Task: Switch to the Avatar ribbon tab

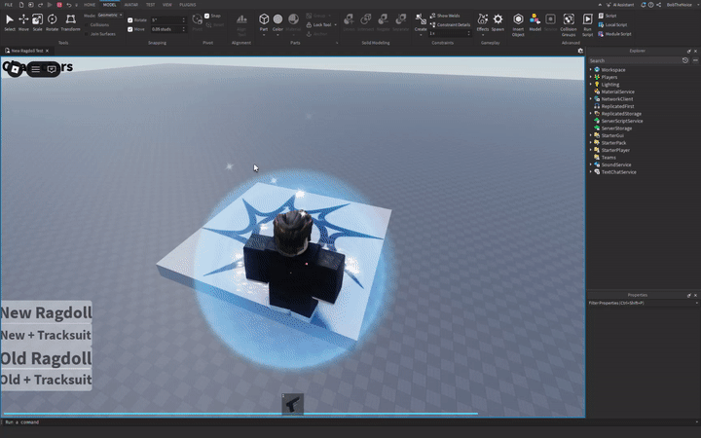Action: pyautogui.click(x=130, y=4)
